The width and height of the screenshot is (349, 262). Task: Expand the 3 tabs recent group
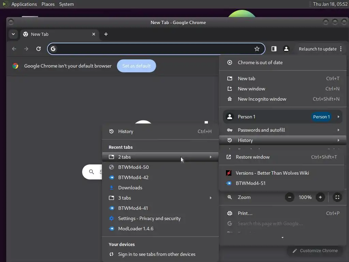click(x=160, y=198)
